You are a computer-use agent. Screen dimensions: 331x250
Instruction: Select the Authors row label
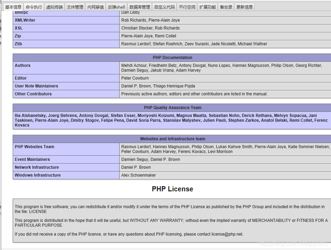66,68
